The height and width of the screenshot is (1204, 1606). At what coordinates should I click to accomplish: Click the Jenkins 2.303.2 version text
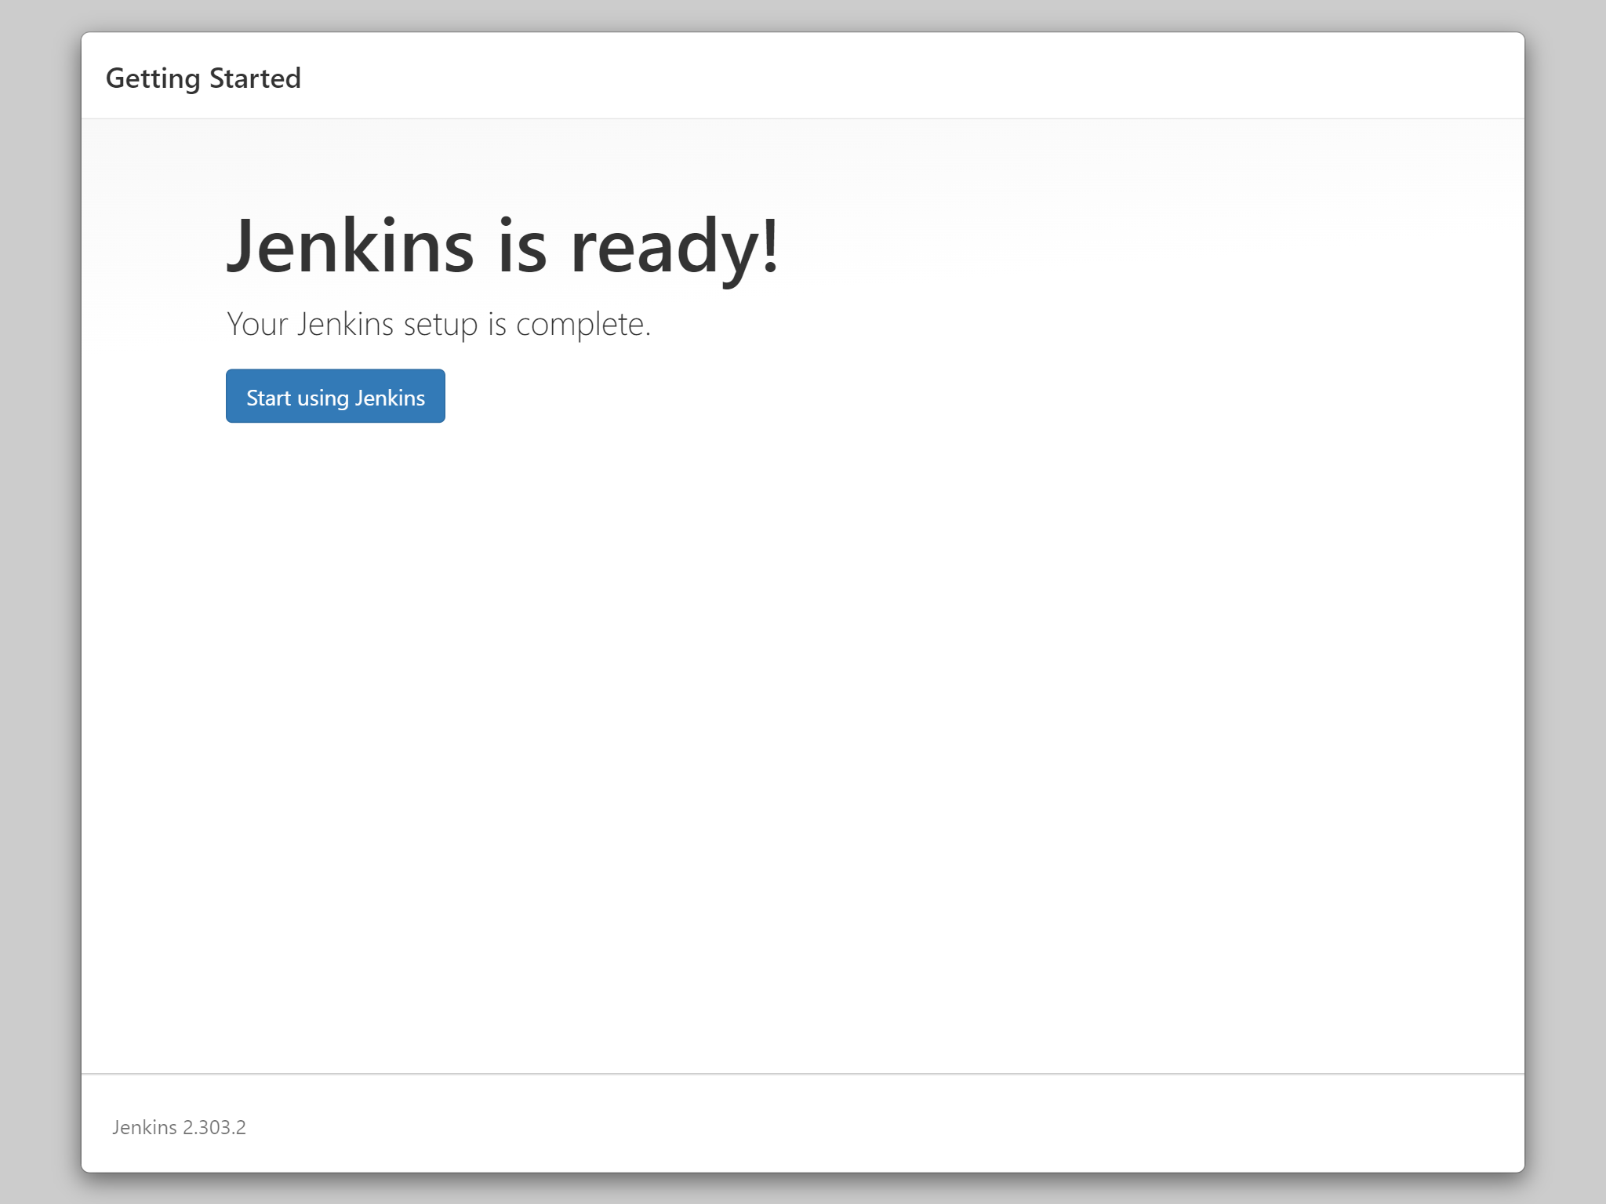click(x=179, y=1127)
